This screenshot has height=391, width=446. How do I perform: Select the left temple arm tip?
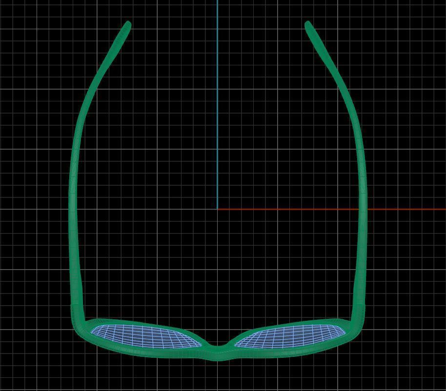pos(127,26)
